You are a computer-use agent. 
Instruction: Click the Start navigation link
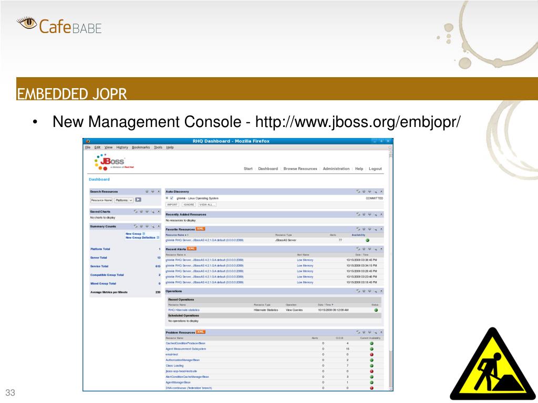point(248,168)
